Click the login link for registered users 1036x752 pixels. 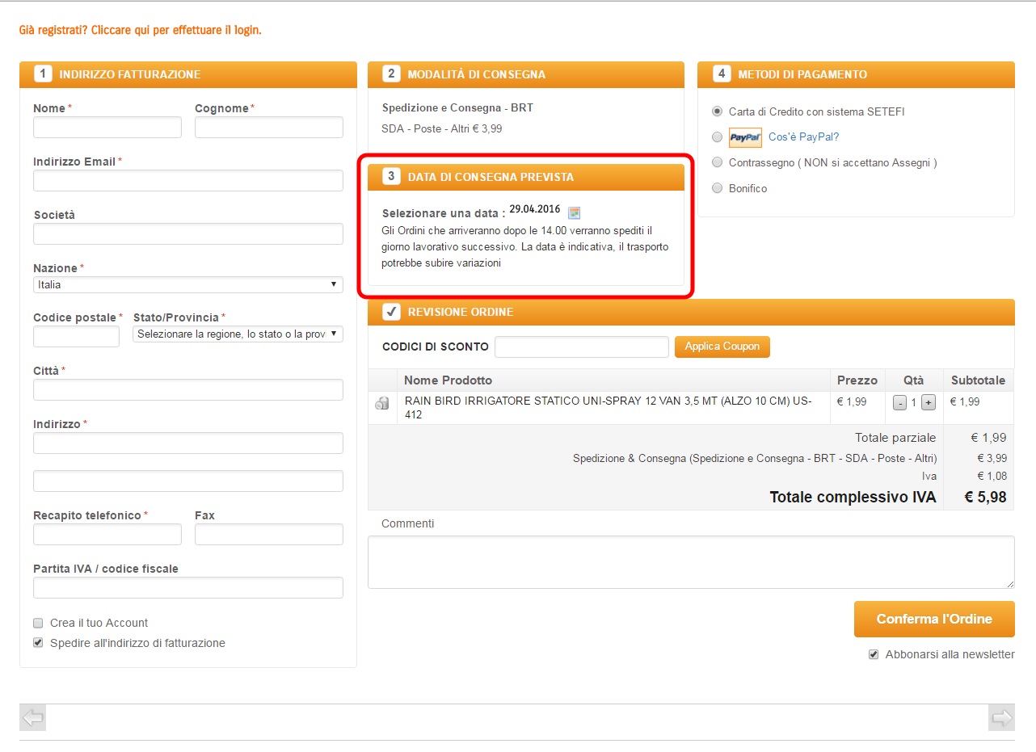[x=140, y=30]
